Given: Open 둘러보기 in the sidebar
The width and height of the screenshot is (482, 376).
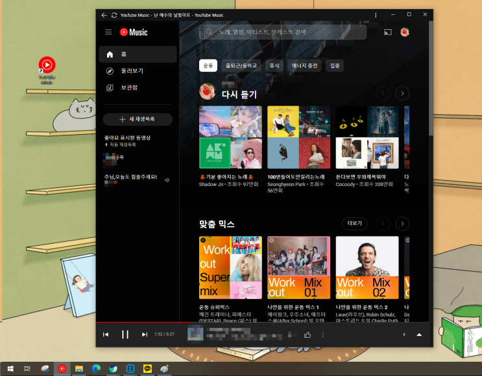Looking at the screenshot, I should [x=138, y=71].
